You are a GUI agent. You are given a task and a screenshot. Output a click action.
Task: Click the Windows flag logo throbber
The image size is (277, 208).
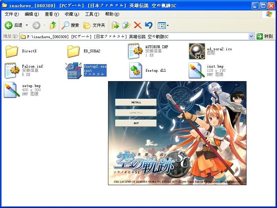[269, 14]
